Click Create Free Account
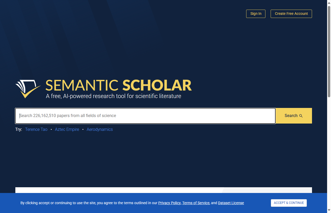The width and height of the screenshot is (331, 213). tap(291, 14)
